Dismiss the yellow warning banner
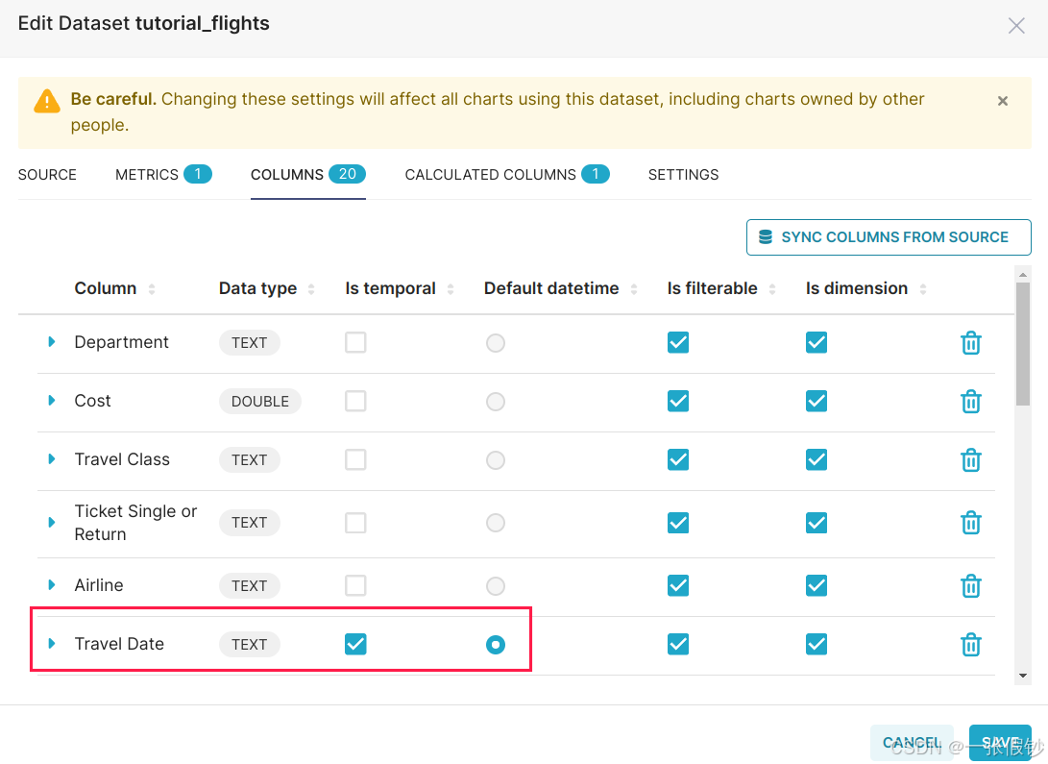The height and width of the screenshot is (764, 1048). [x=1002, y=101]
